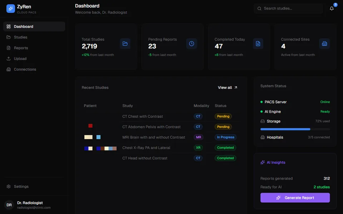This screenshot has width=343, height=214.
Task: Click Completed status for CT Head
Action: pyautogui.click(x=225, y=158)
